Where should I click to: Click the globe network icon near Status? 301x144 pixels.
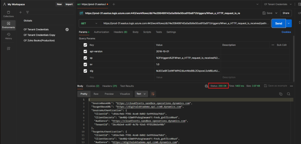point(206,86)
